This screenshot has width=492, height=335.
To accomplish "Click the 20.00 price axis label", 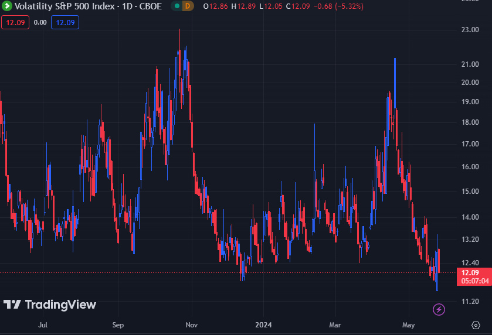I will [470, 83].
